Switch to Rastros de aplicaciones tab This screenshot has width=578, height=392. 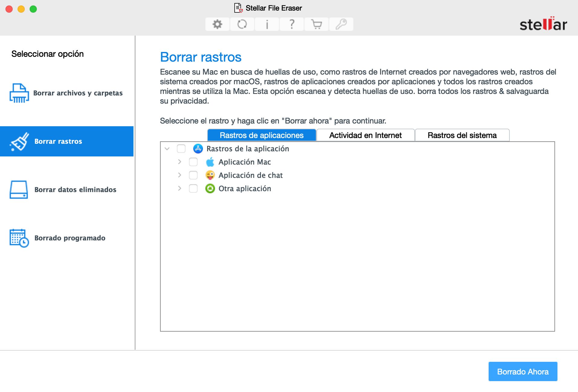click(x=262, y=135)
